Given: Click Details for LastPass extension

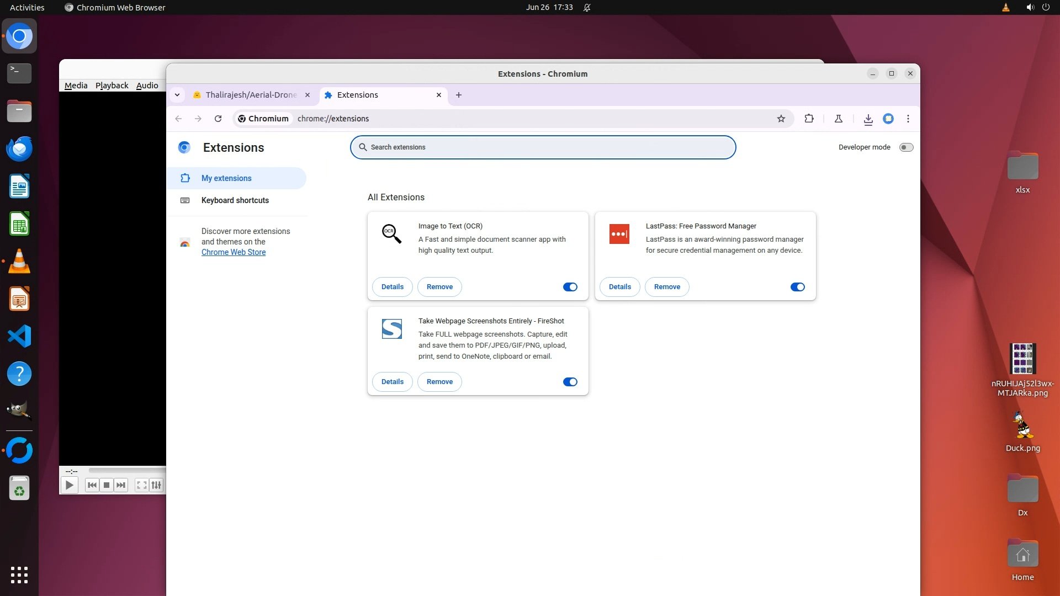Looking at the screenshot, I should (x=619, y=287).
